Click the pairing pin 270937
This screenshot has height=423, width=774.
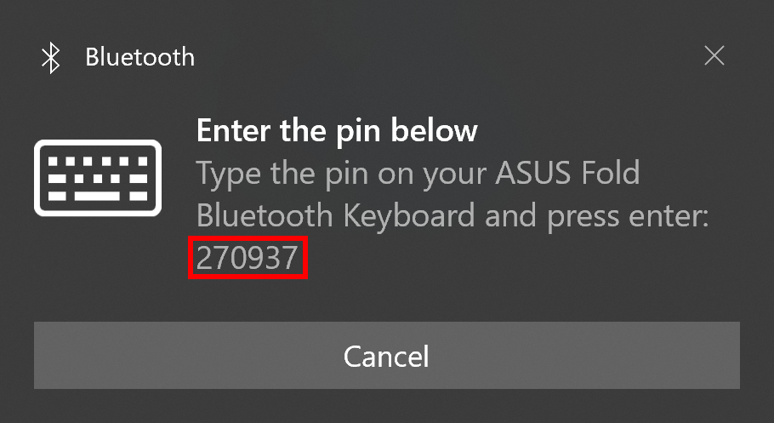248,257
